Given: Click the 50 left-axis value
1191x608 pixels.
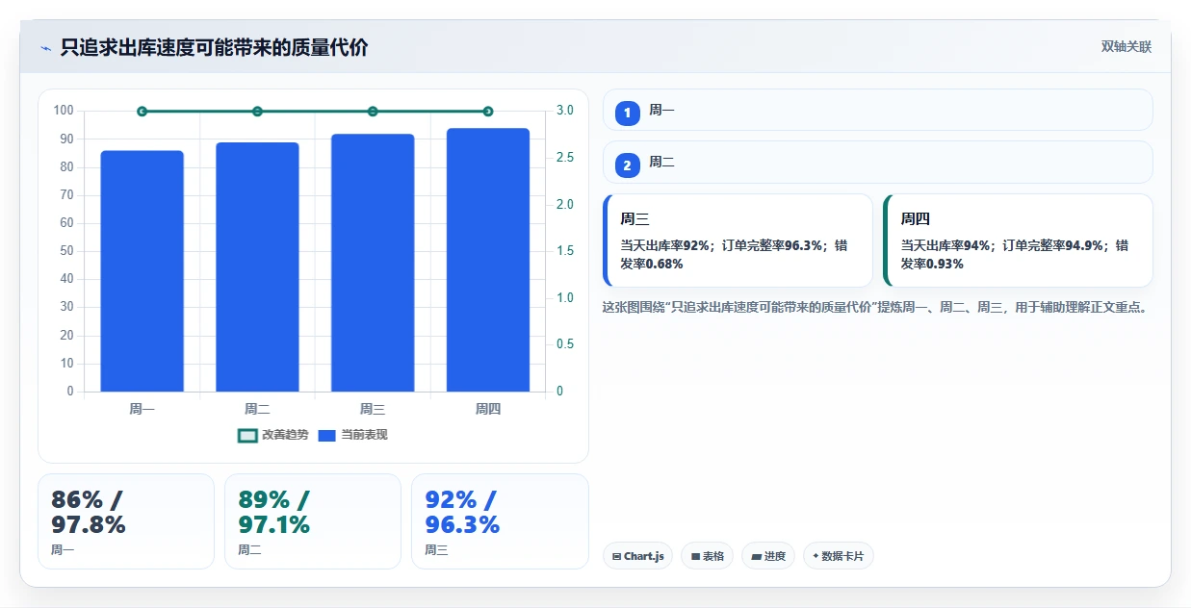Looking at the screenshot, I should pos(67,251).
